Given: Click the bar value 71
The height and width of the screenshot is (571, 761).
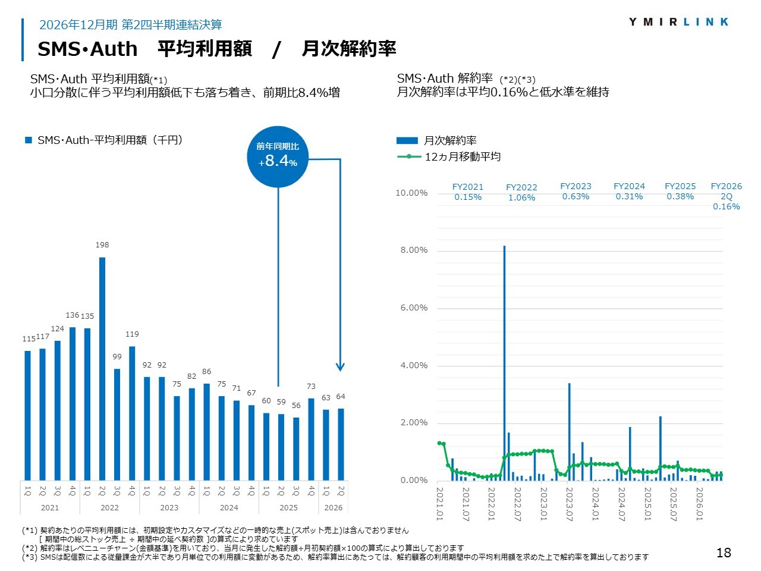Looking at the screenshot, I should coord(237,388).
